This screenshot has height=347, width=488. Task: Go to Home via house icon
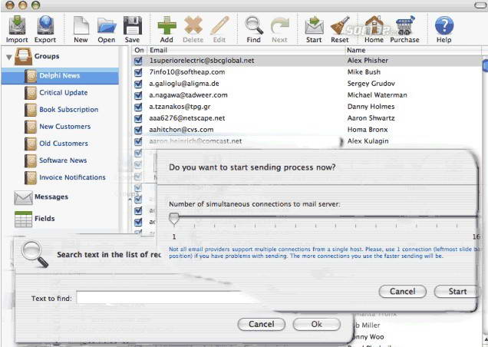374,25
